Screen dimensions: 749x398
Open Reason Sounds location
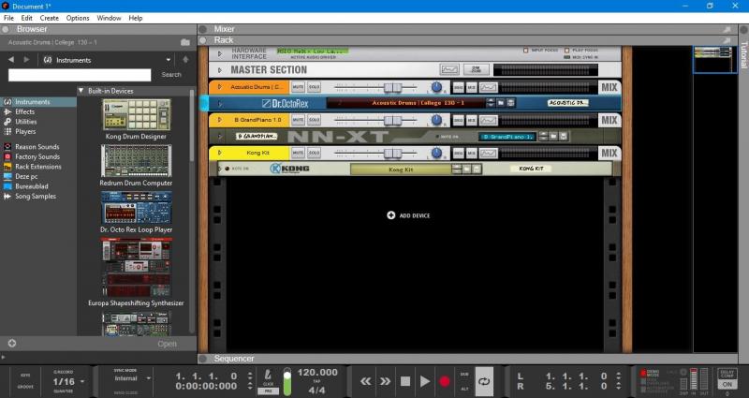point(37,147)
